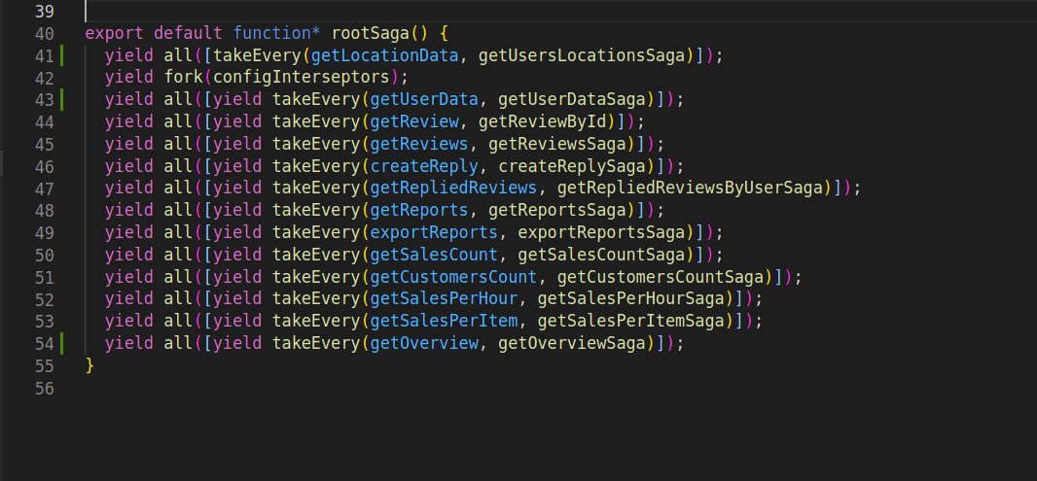Click line number 56 in gutter
Screen dimensions: 1037x481
tap(44, 388)
